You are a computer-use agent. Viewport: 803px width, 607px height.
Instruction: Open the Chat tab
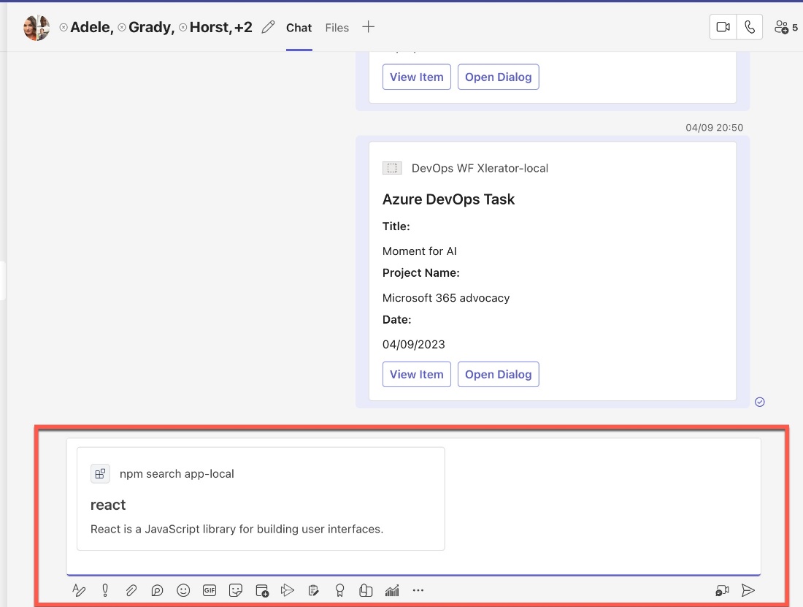tap(299, 28)
